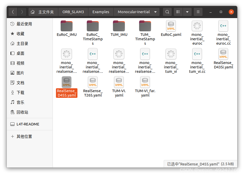This screenshot has height=175, width=244.
Task: Open 图片 pictures in sidebar
Action: (30, 73)
